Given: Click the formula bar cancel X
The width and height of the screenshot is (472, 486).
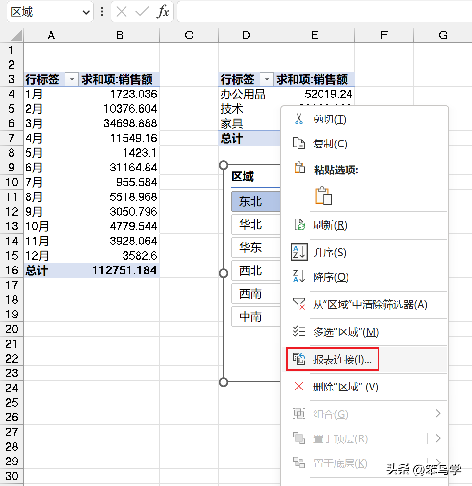Looking at the screenshot, I should coord(121,12).
